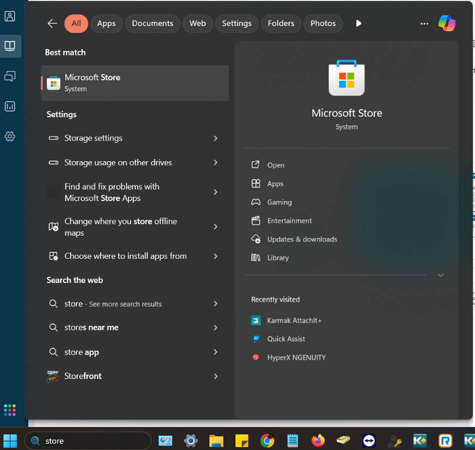This screenshot has width=475, height=450.
Task: Expand the 'store - See more' web result arrow
Action: click(215, 303)
